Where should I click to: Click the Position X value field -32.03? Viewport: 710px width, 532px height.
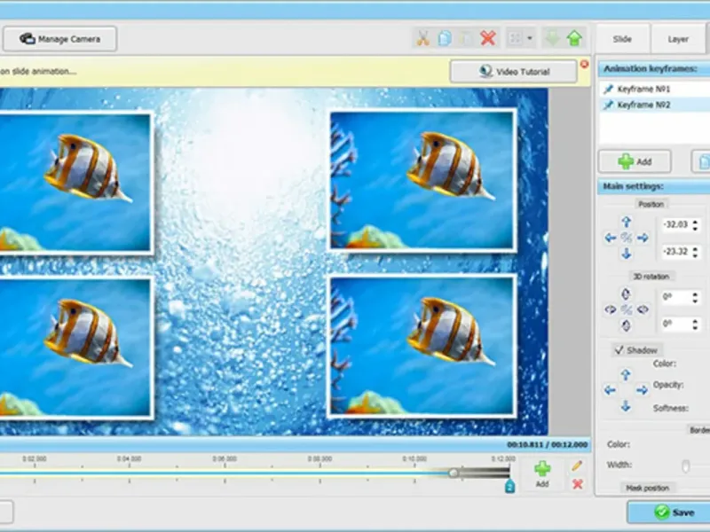pos(675,224)
